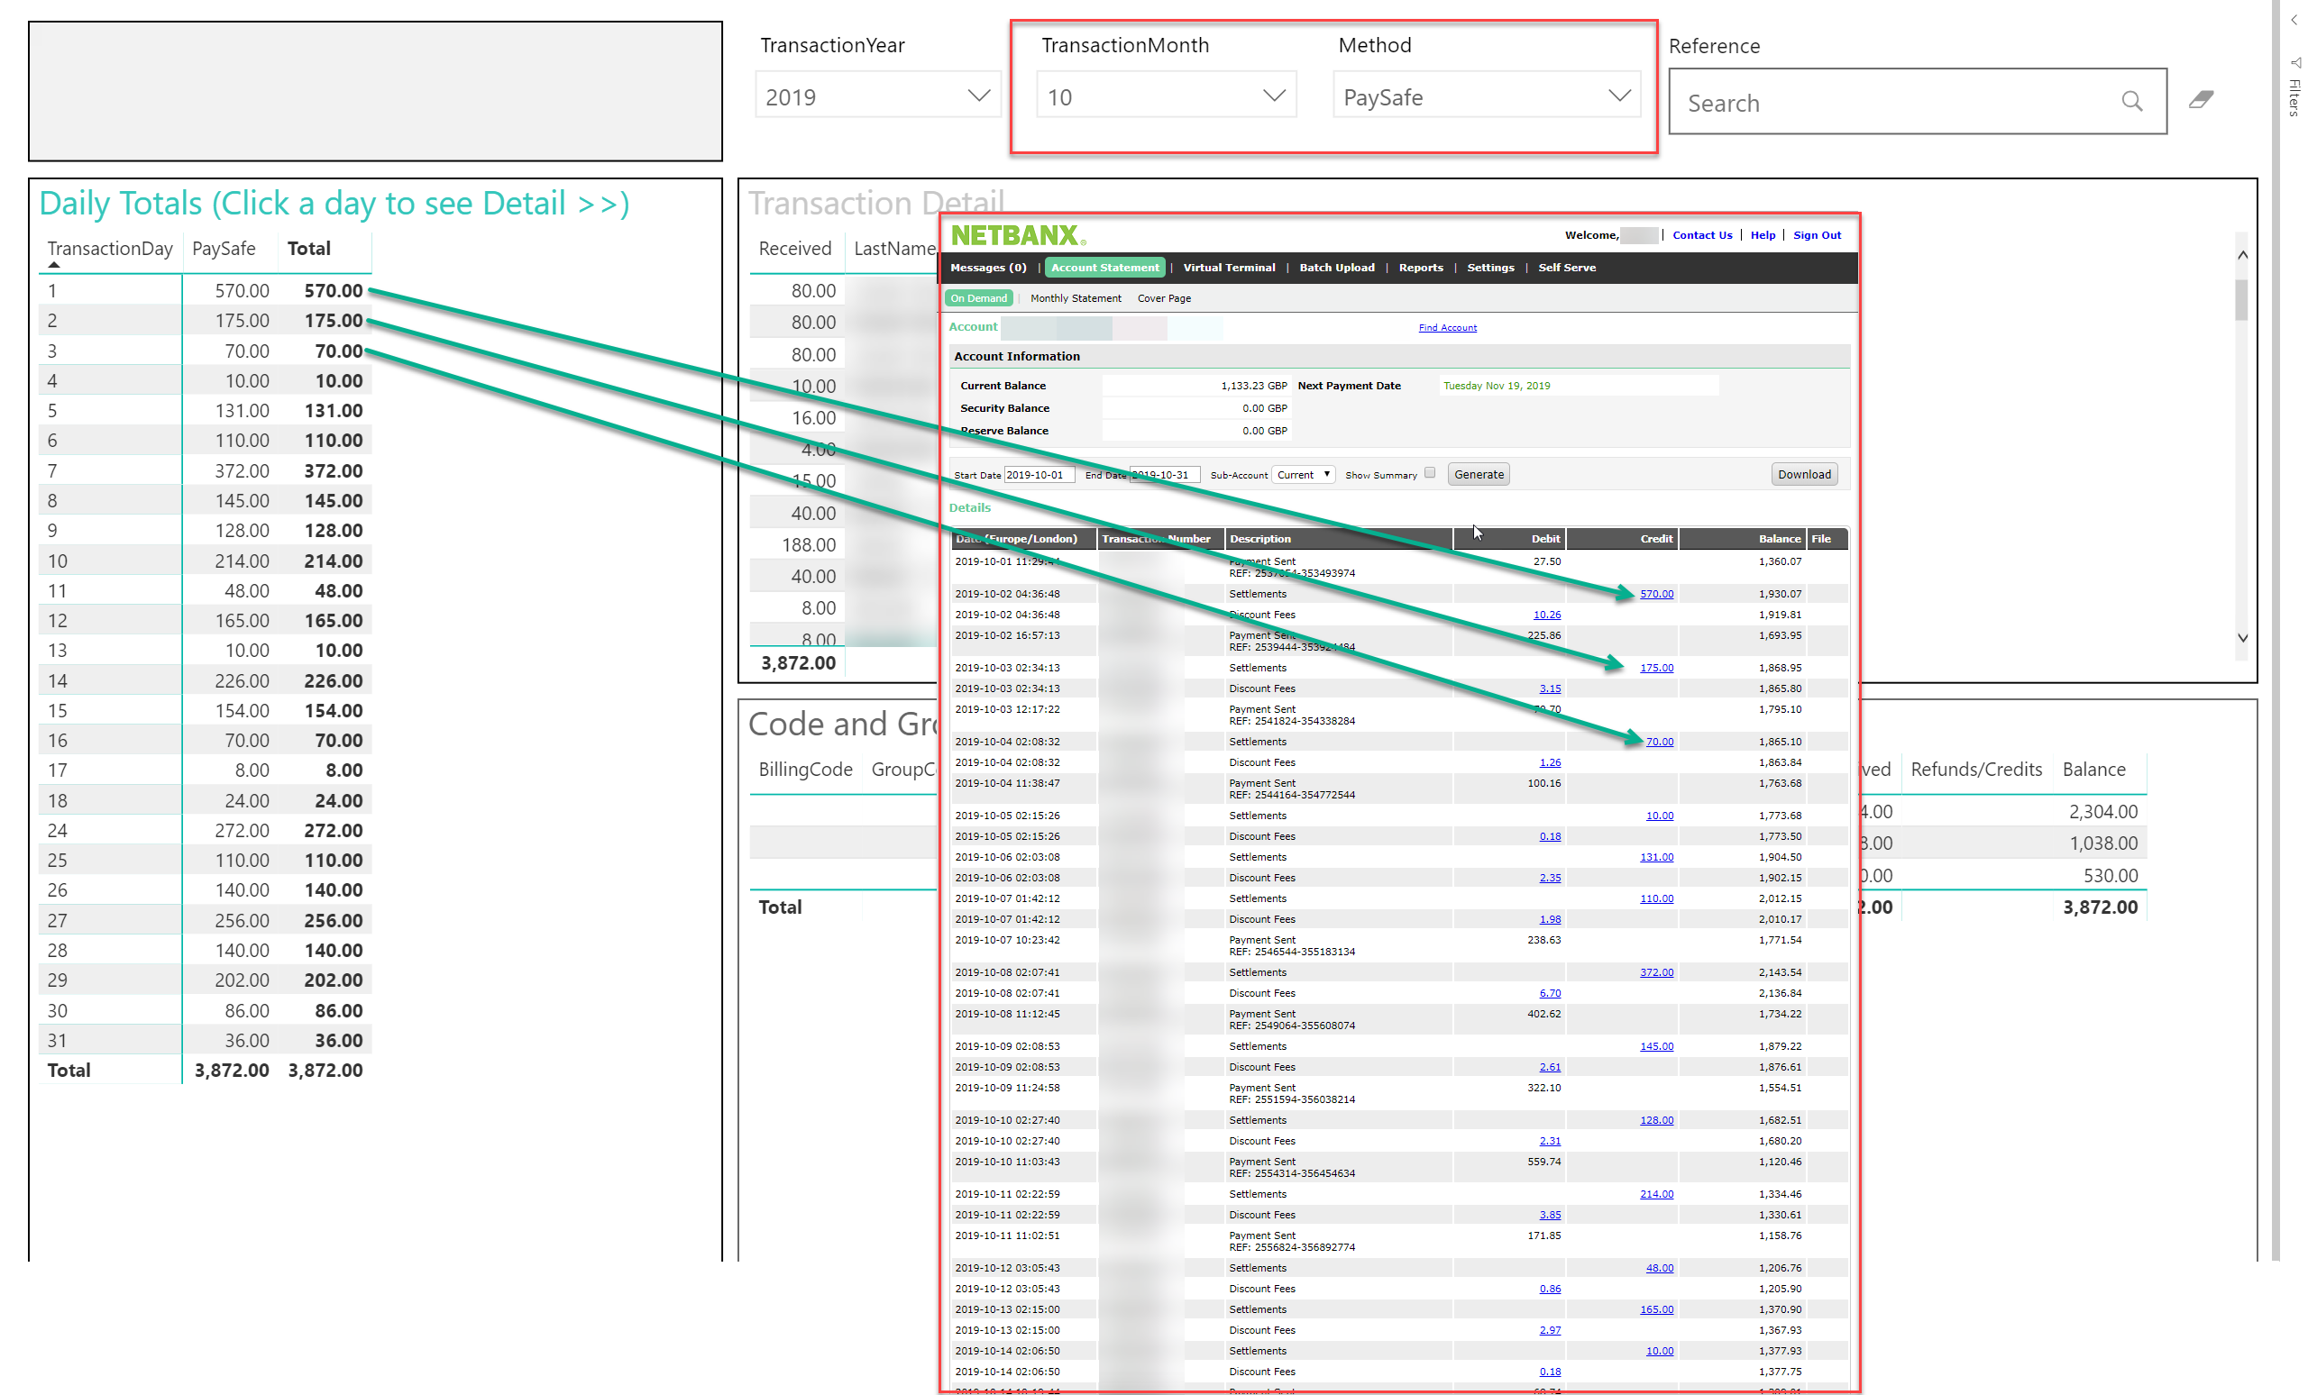Screen dimensions: 2308x1395
Task: Click the Start Date input field
Action: 1038,475
